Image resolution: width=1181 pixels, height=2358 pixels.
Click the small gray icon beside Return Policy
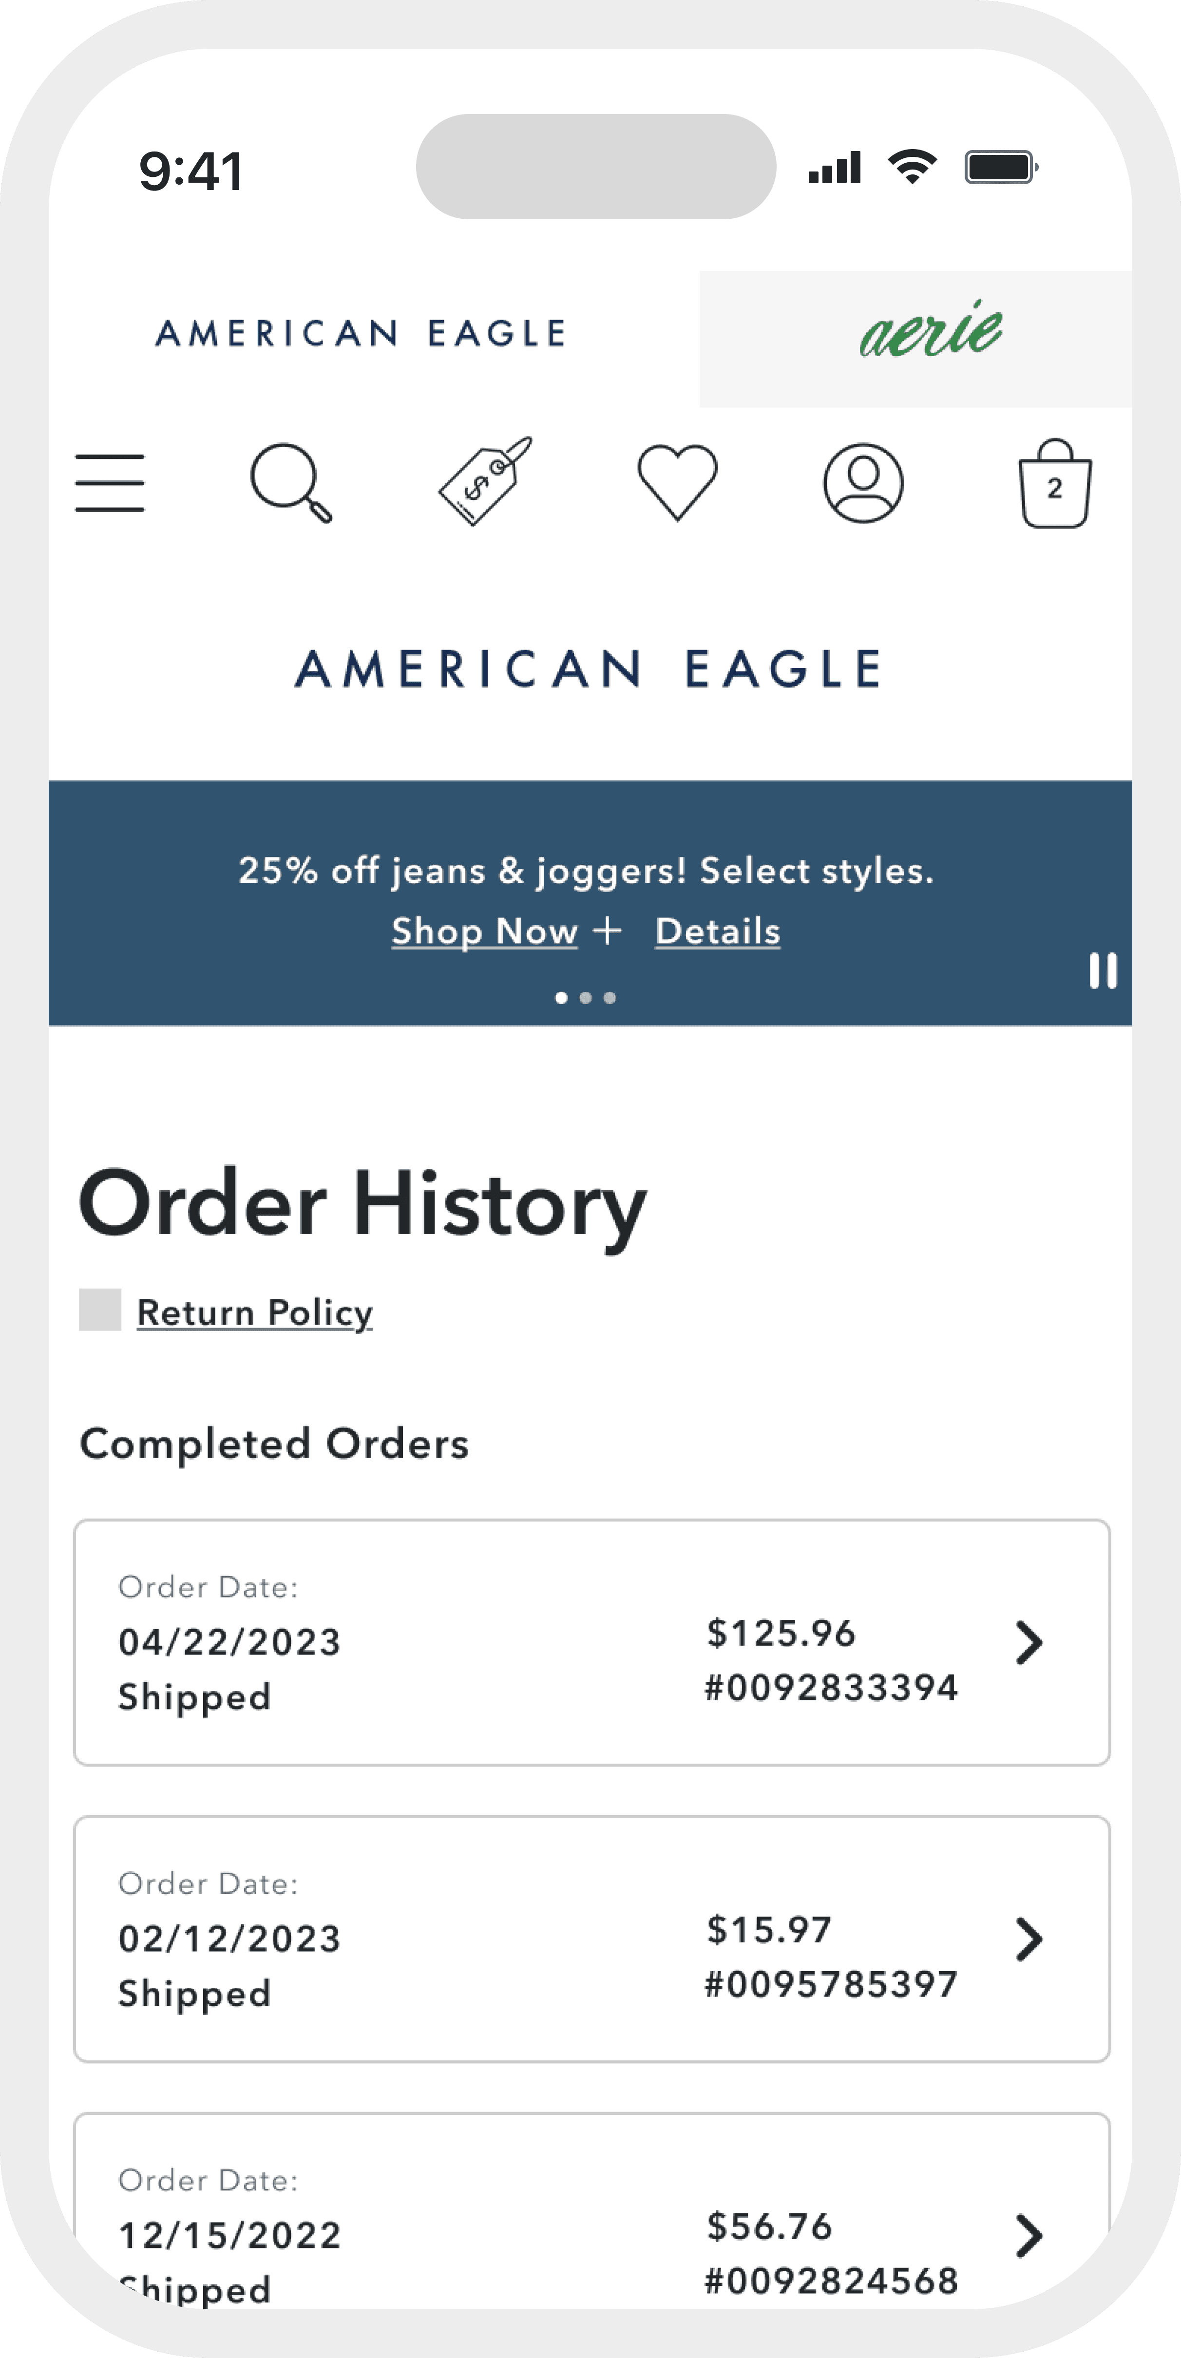(x=100, y=1309)
